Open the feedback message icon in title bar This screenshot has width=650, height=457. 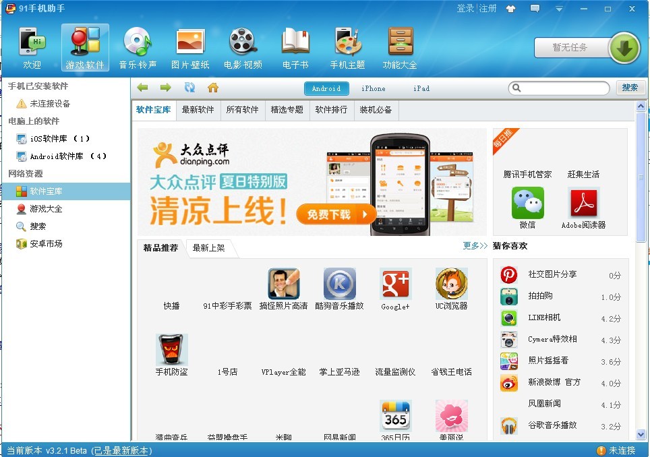(535, 8)
